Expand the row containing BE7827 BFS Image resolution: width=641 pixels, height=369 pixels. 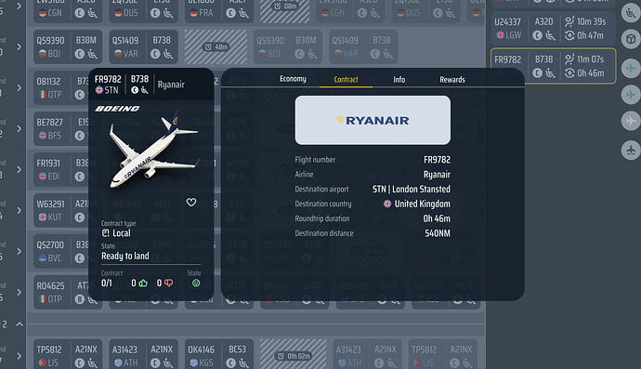19,129
